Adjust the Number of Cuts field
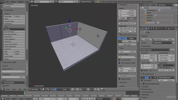Image resolution: width=178 pixels, height=100 pixels. (13, 71)
